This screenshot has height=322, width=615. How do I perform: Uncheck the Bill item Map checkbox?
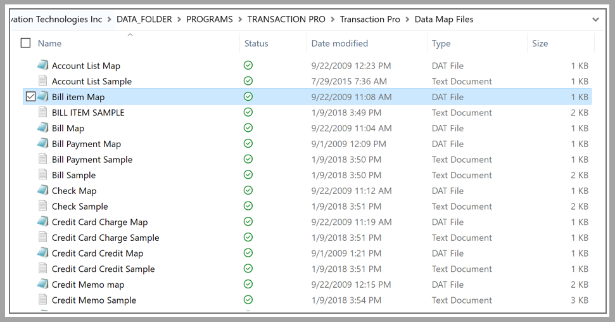[x=30, y=96]
